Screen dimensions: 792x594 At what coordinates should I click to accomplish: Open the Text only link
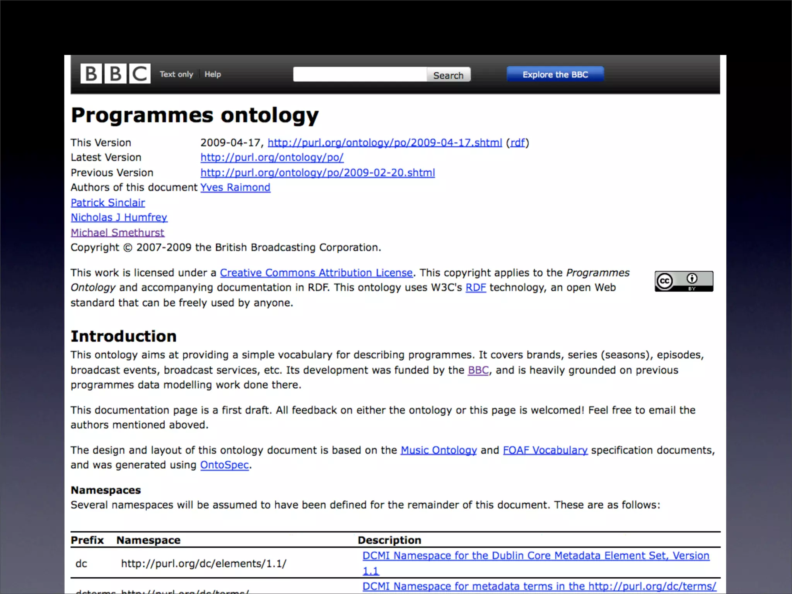click(x=176, y=74)
